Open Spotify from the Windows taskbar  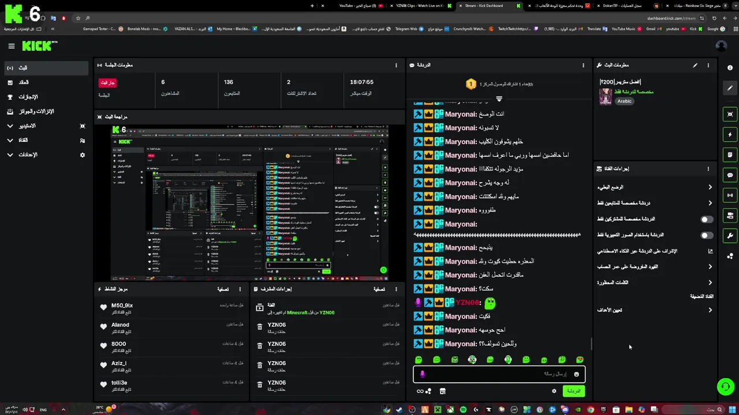point(463,410)
